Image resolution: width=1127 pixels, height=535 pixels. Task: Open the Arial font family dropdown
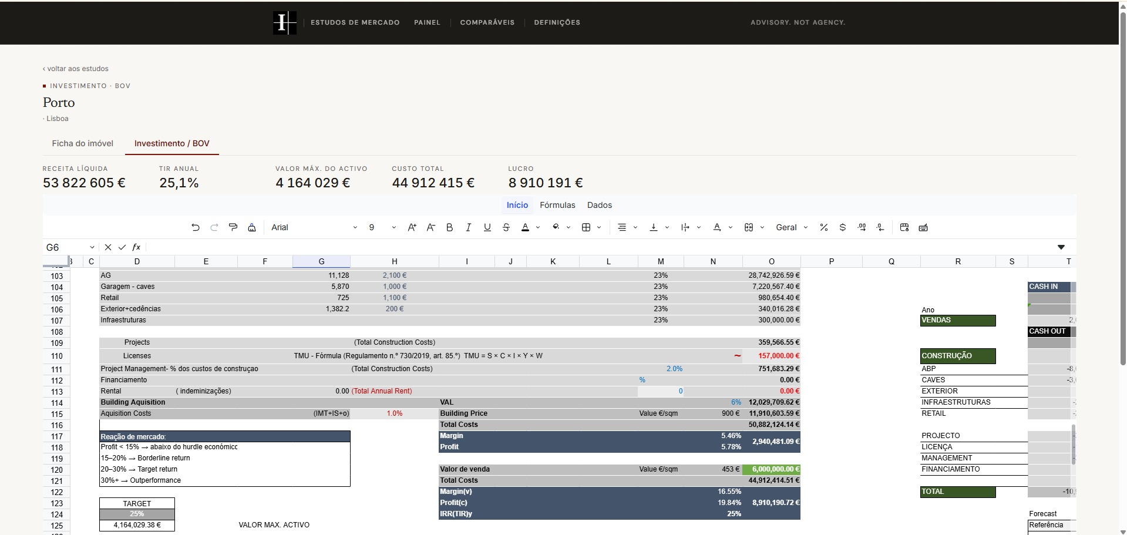[x=314, y=227]
